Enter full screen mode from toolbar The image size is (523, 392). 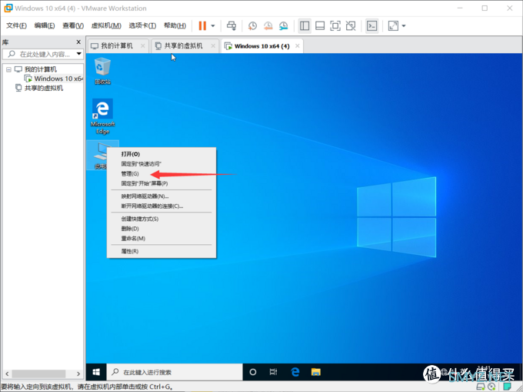tap(335, 25)
